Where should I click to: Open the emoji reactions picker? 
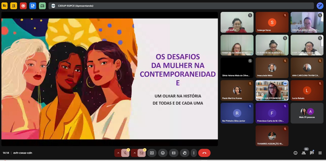tap(163, 153)
